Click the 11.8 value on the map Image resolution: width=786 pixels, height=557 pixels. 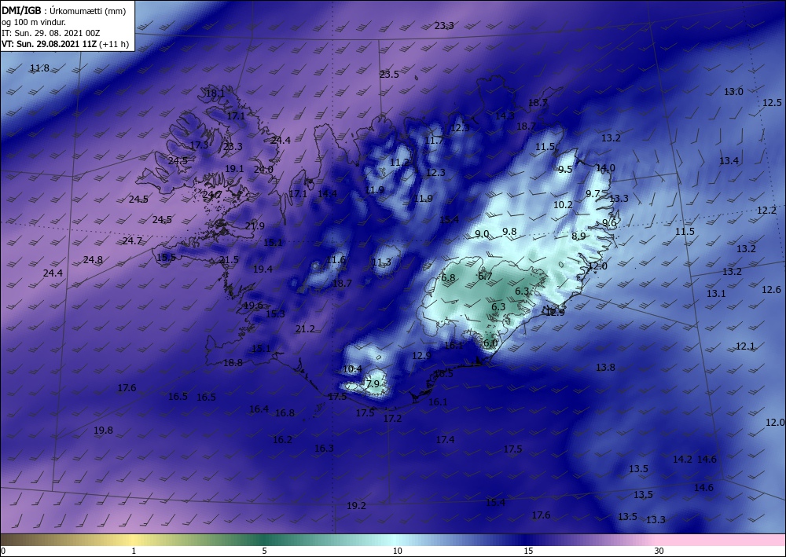pyautogui.click(x=39, y=68)
